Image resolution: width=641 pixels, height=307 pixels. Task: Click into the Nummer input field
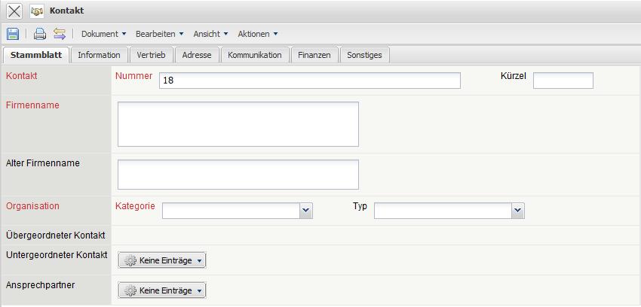click(309, 81)
